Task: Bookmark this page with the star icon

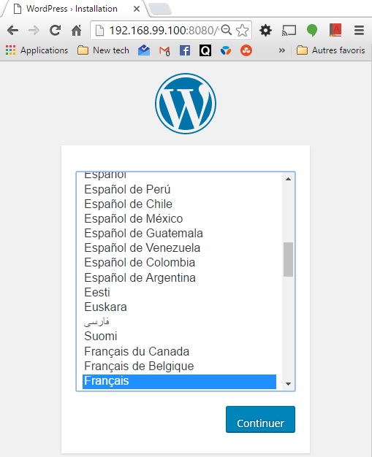Action: (x=242, y=31)
